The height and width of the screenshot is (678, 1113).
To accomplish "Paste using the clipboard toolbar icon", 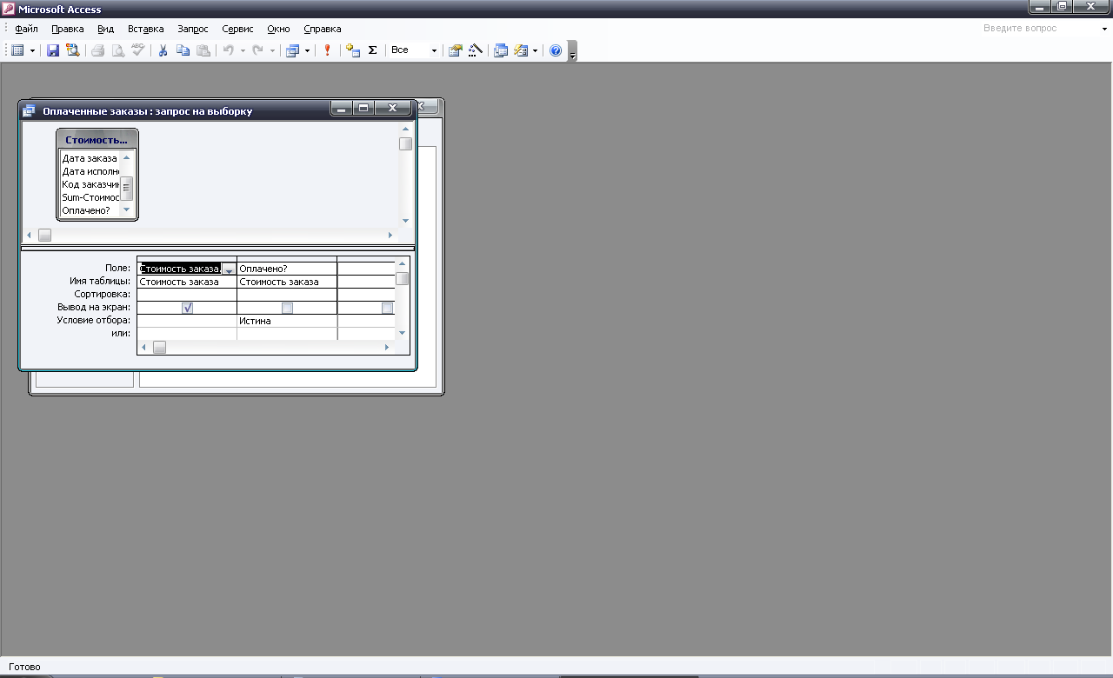I will click(x=203, y=50).
